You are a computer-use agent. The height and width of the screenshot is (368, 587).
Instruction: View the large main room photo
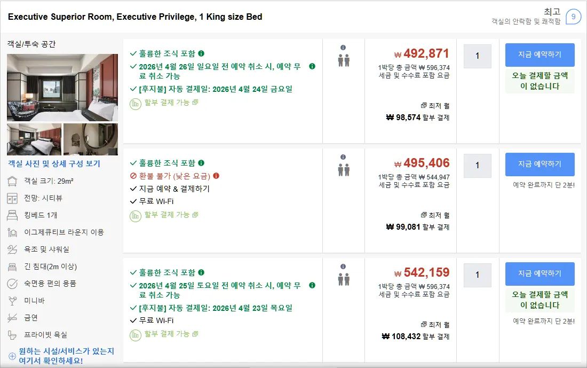[62, 87]
